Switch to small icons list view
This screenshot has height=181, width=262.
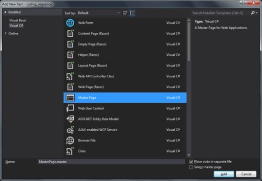[x=132, y=13]
